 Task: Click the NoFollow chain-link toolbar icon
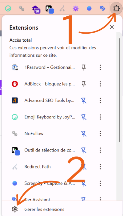[x=22, y=9]
